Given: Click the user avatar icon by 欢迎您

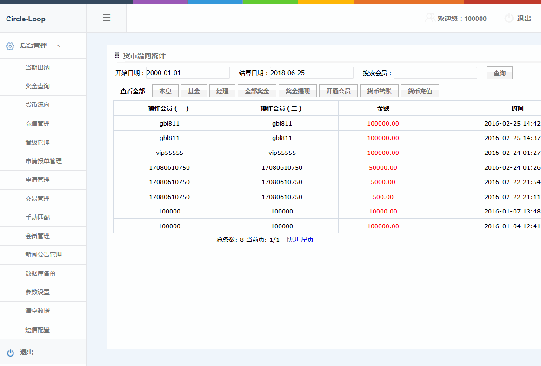Looking at the screenshot, I should click(430, 19).
